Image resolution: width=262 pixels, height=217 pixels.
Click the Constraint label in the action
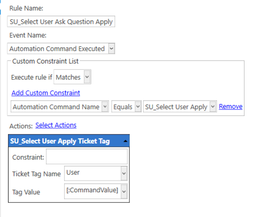pos(28,157)
